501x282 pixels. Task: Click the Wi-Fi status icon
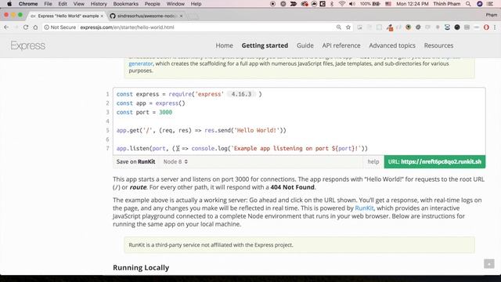pos(342,4)
